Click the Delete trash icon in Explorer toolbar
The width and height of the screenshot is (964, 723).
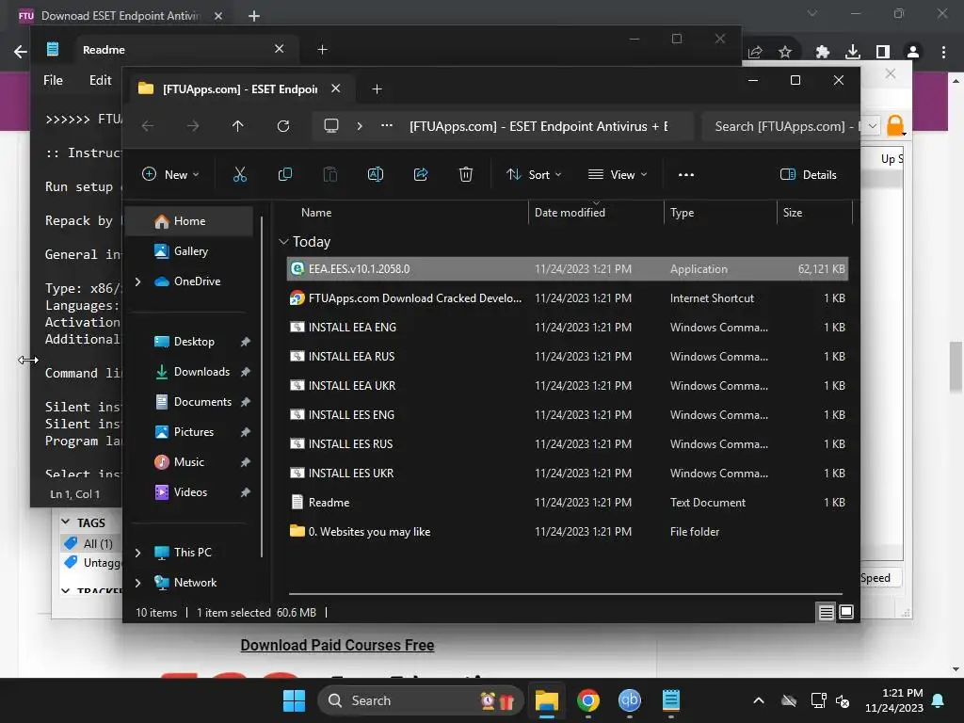466,174
